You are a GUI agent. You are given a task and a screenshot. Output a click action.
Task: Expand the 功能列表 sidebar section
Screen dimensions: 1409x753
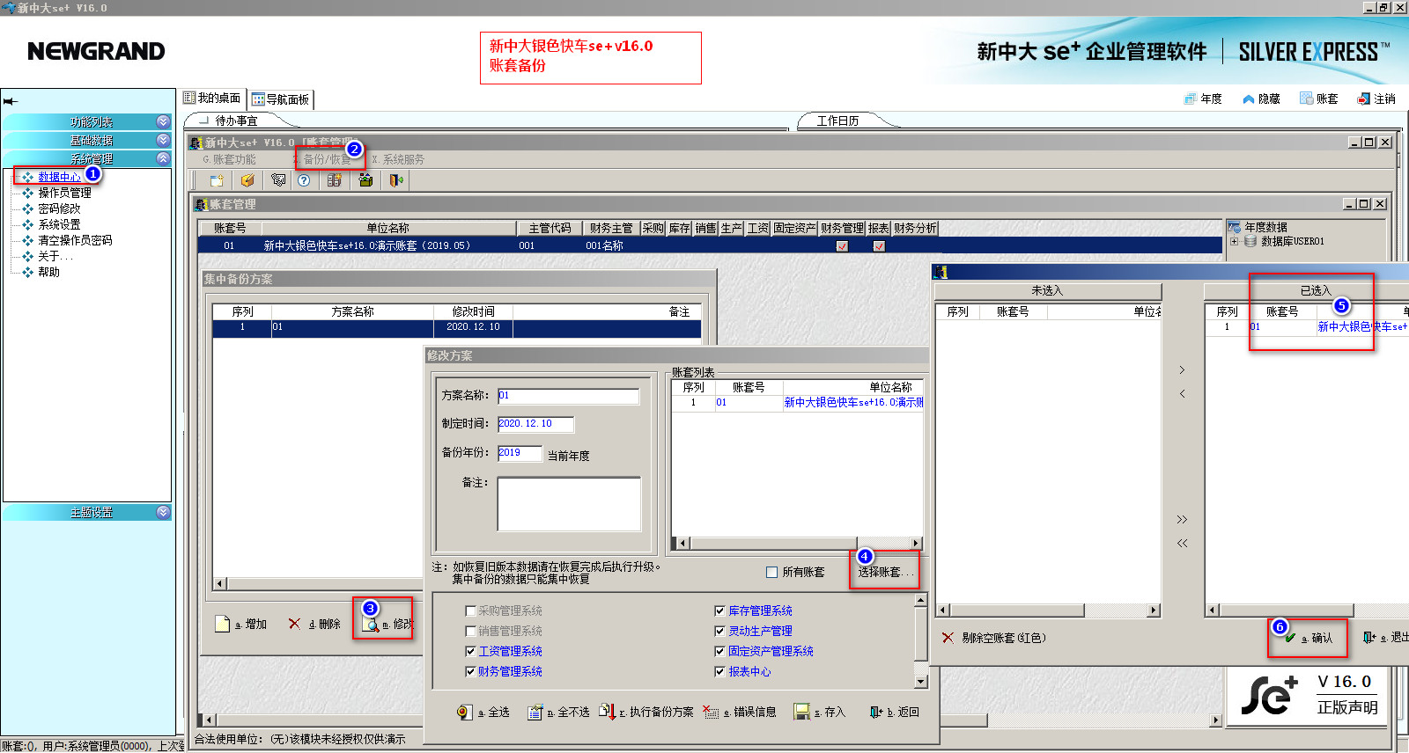point(163,121)
